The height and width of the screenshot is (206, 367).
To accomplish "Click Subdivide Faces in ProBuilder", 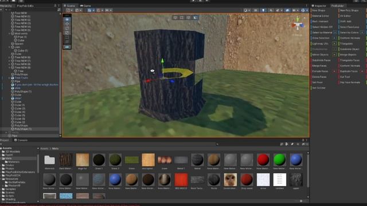I will point(321,60).
